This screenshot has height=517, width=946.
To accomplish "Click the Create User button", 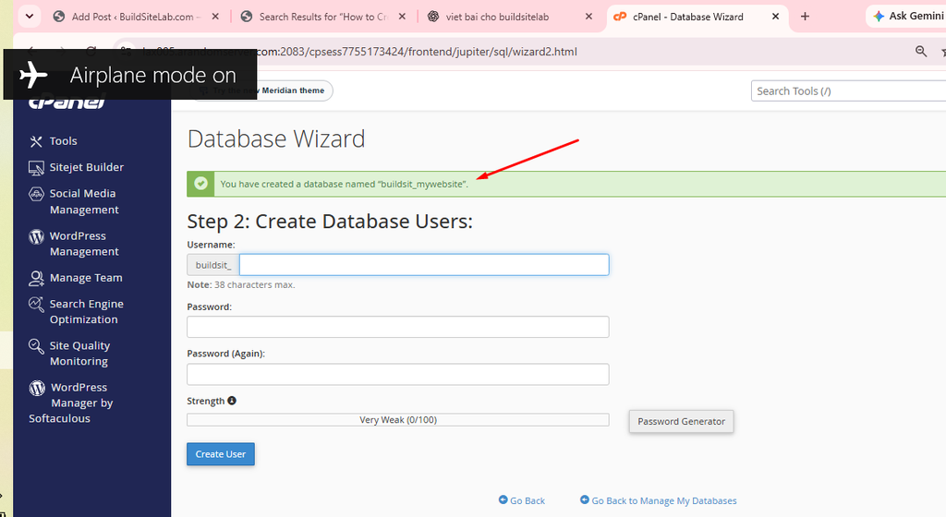I will [221, 454].
